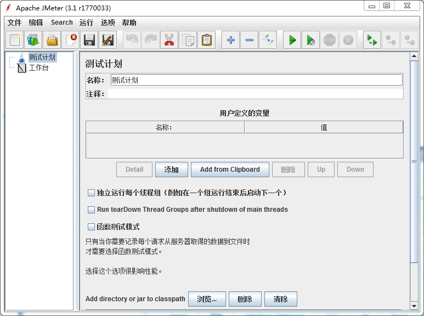The height and width of the screenshot is (316, 424).
Task: Open the 文件 menu
Action: [14, 22]
